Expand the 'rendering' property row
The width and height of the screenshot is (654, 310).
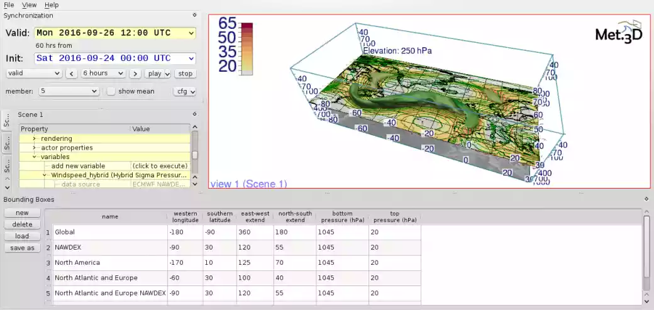point(34,138)
